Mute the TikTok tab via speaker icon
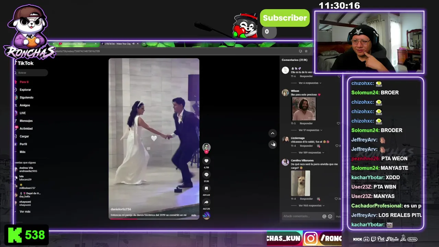439x247 pixels. click(x=133, y=44)
